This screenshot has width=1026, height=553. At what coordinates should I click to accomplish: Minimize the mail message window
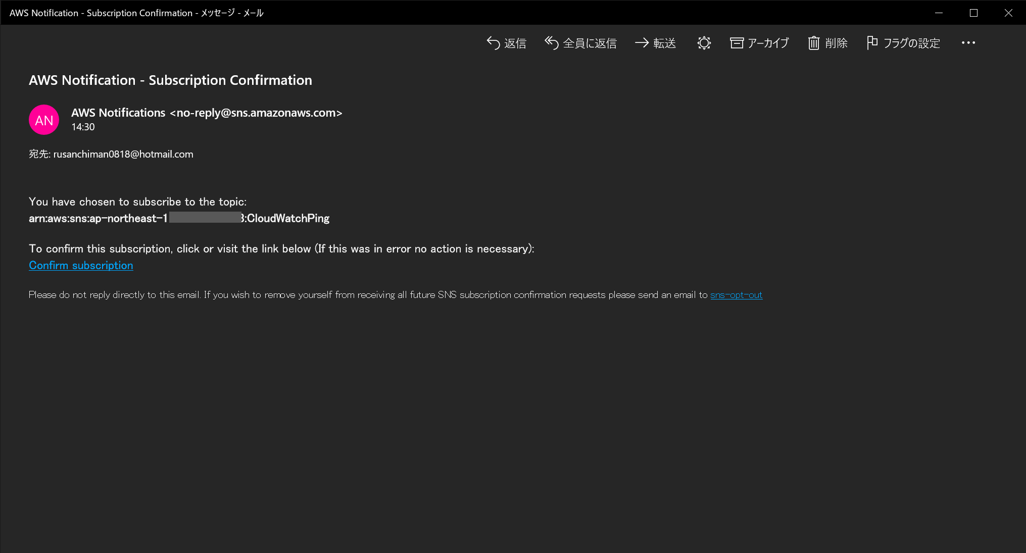[939, 13]
